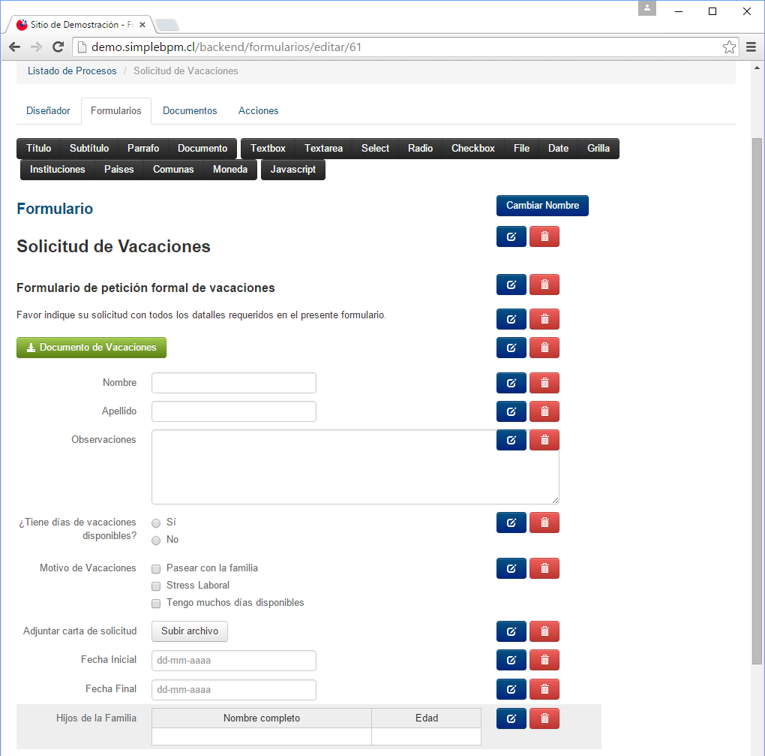This screenshot has height=756, width=765.
Task: Add a Título element
Action: [38, 149]
